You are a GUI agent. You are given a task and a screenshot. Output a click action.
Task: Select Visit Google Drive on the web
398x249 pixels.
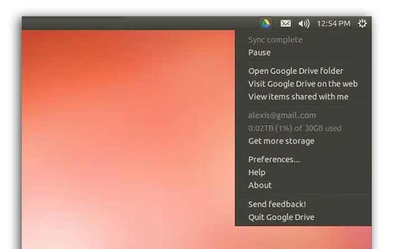(x=303, y=84)
